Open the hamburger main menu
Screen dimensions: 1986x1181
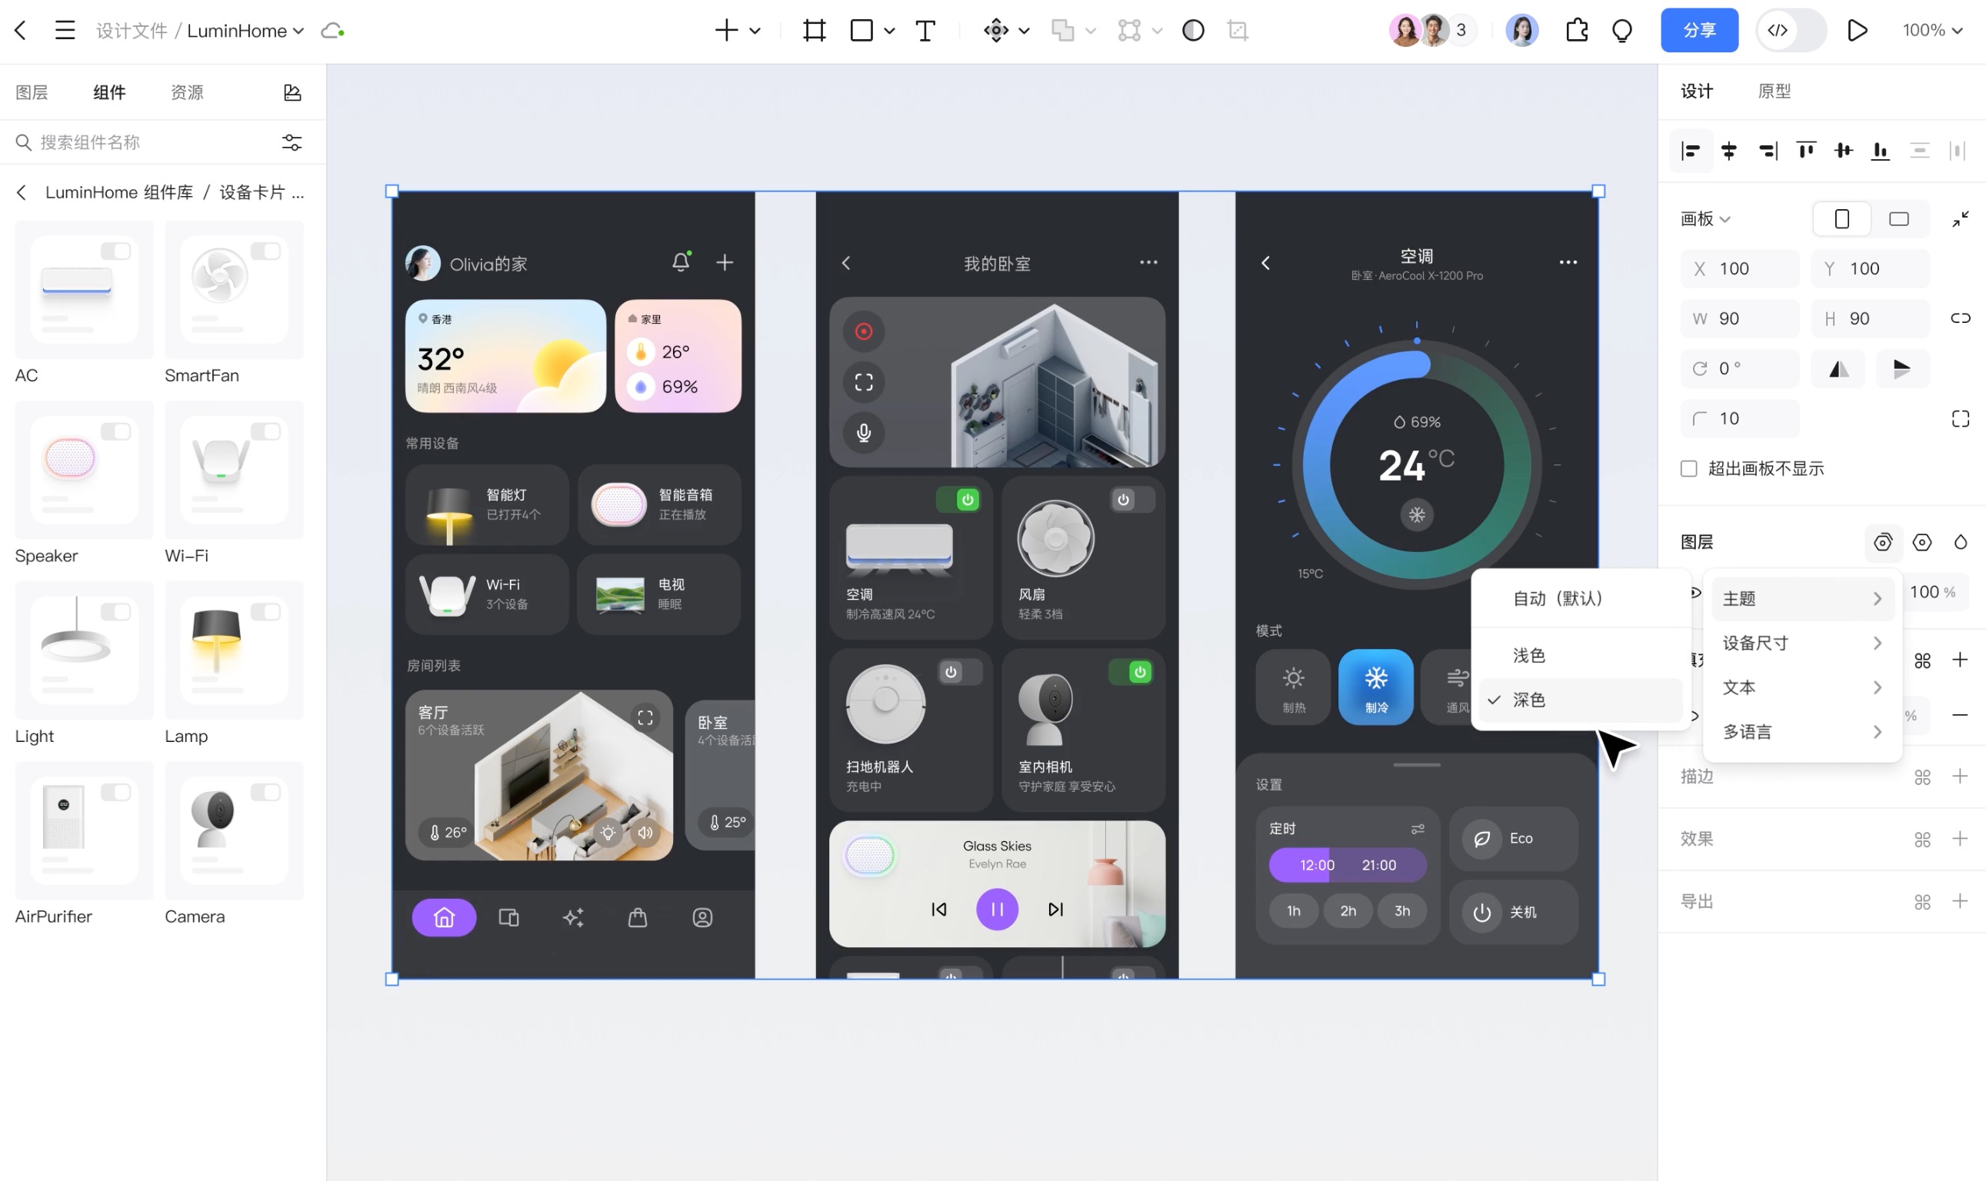(65, 30)
